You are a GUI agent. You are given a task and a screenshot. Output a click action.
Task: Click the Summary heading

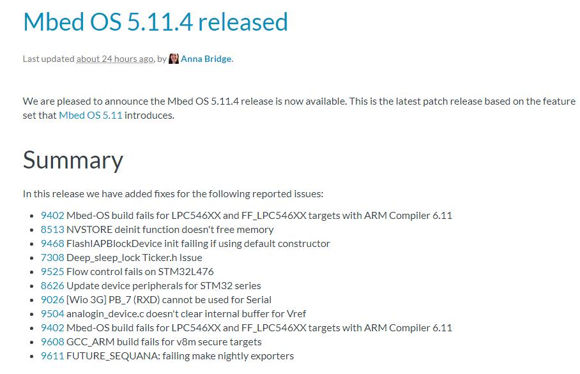(73, 161)
